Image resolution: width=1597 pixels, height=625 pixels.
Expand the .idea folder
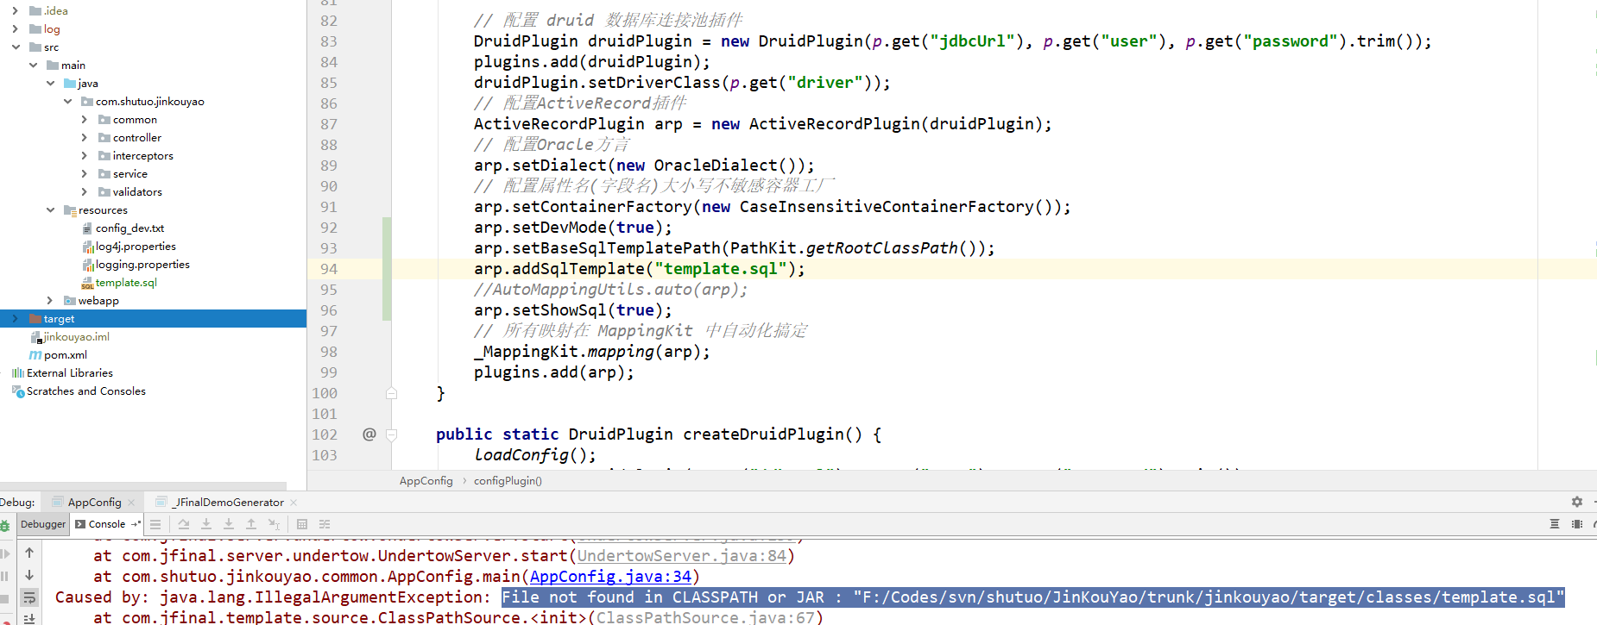[x=15, y=11]
